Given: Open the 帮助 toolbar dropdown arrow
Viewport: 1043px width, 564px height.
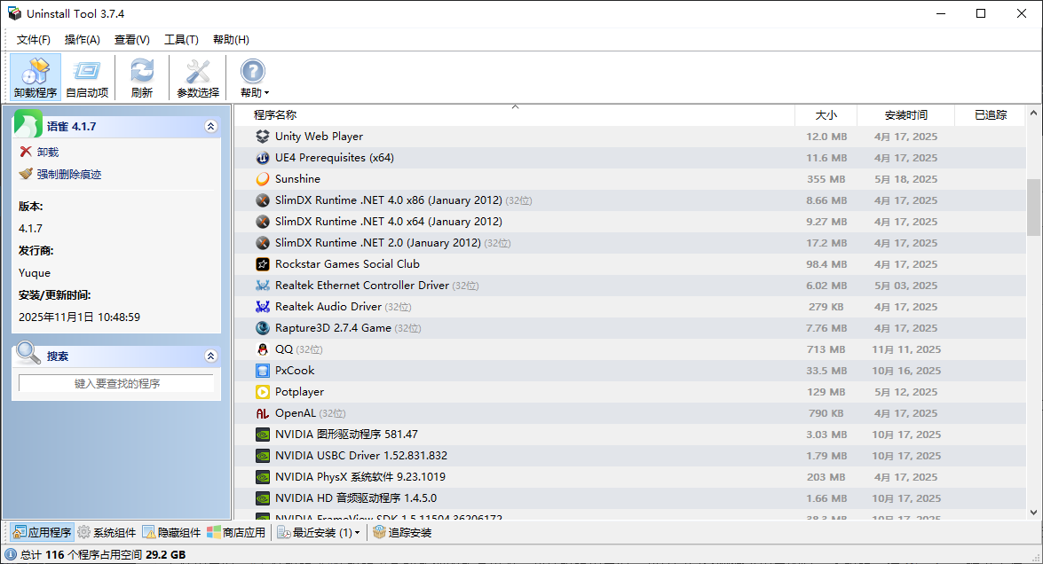Looking at the screenshot, I should 266,93.
